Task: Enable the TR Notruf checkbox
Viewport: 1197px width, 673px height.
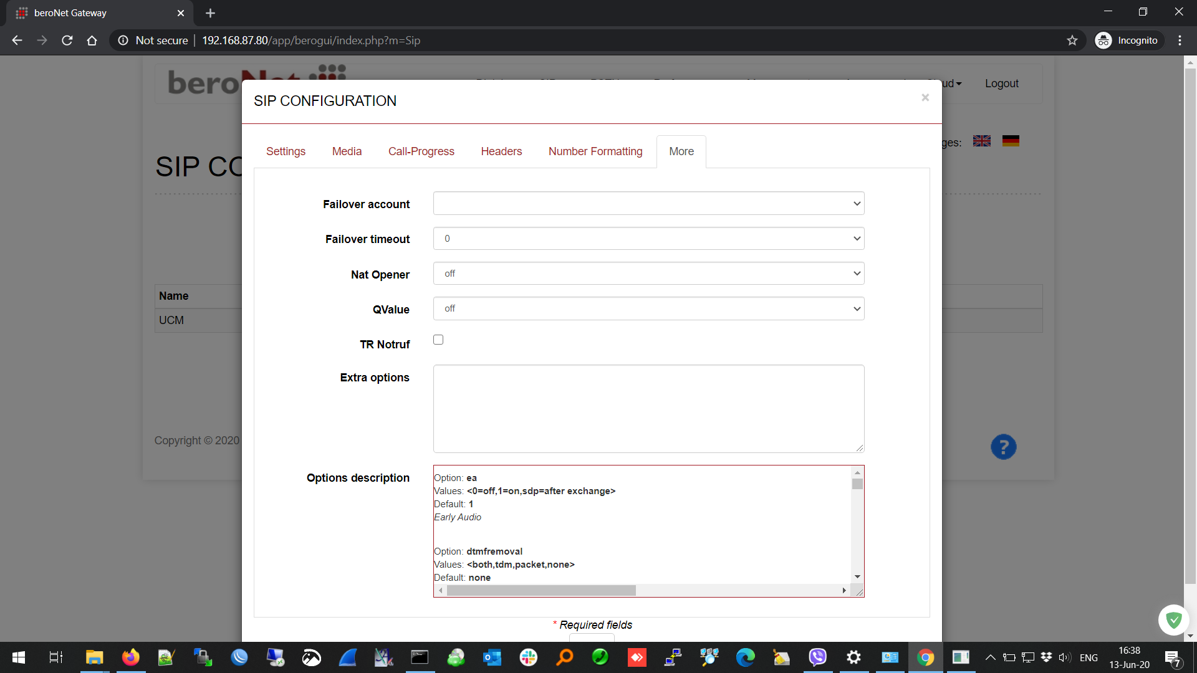Action: 438,340
